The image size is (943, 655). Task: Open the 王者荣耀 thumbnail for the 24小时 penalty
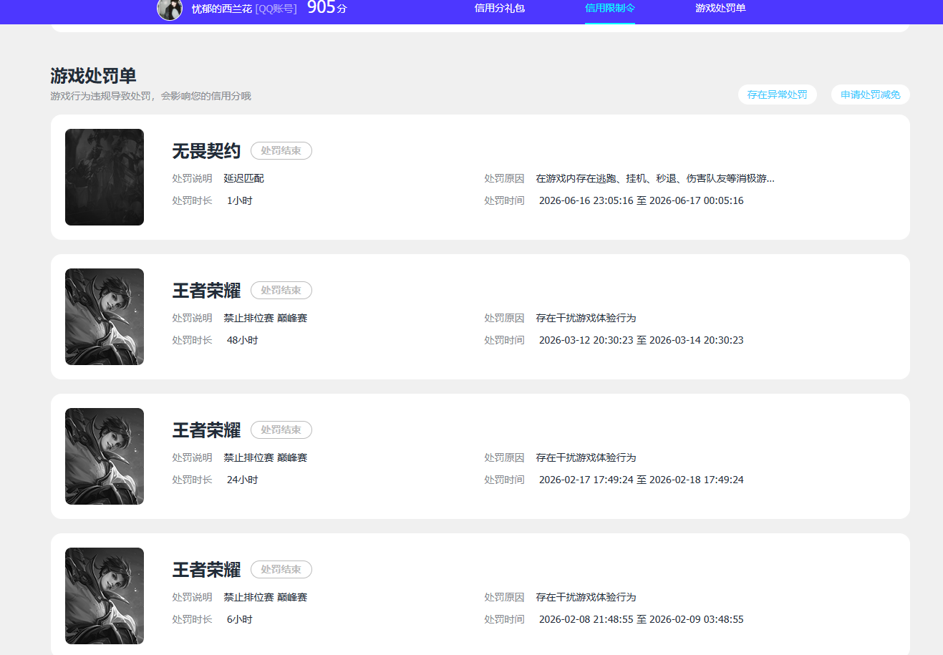click(105, 456)
